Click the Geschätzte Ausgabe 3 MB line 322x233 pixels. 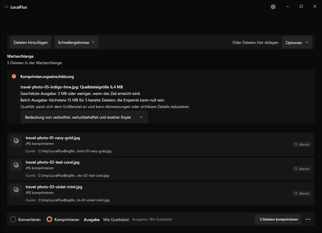[80, 94]
